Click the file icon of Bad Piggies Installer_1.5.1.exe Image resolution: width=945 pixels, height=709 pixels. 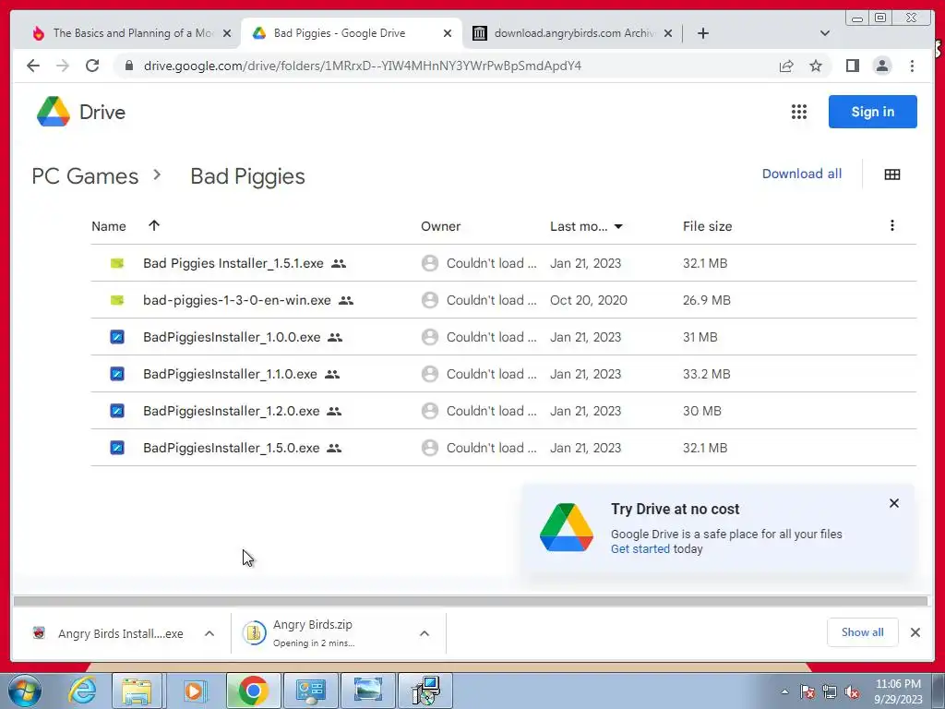(x=117, y=263)
